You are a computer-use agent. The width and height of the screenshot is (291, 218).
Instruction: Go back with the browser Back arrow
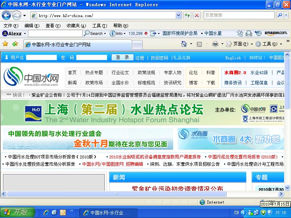[6, 15]
